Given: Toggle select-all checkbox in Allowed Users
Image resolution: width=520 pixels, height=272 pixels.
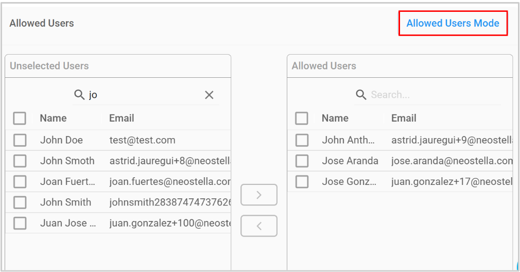Looking at the screenshot, I should point(302,118).
